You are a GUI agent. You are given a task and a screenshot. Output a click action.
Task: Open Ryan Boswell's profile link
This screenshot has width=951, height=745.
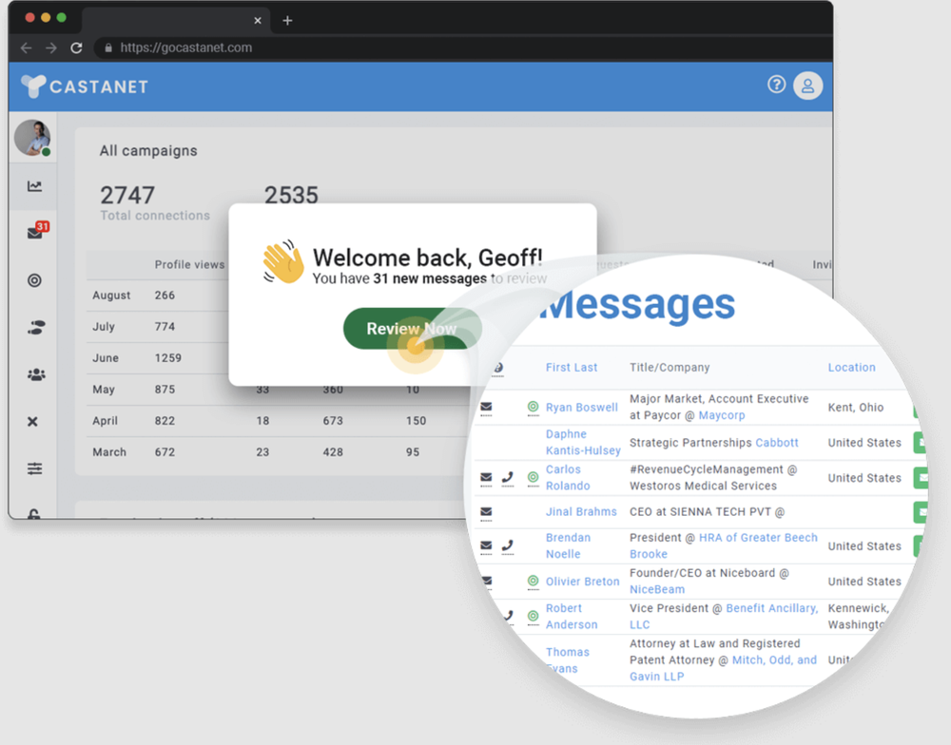[582, 408]
